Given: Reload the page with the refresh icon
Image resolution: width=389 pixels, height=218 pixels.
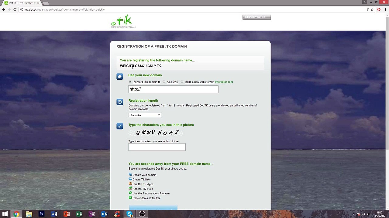Looking at the screenshot, I should coord(15,9).
